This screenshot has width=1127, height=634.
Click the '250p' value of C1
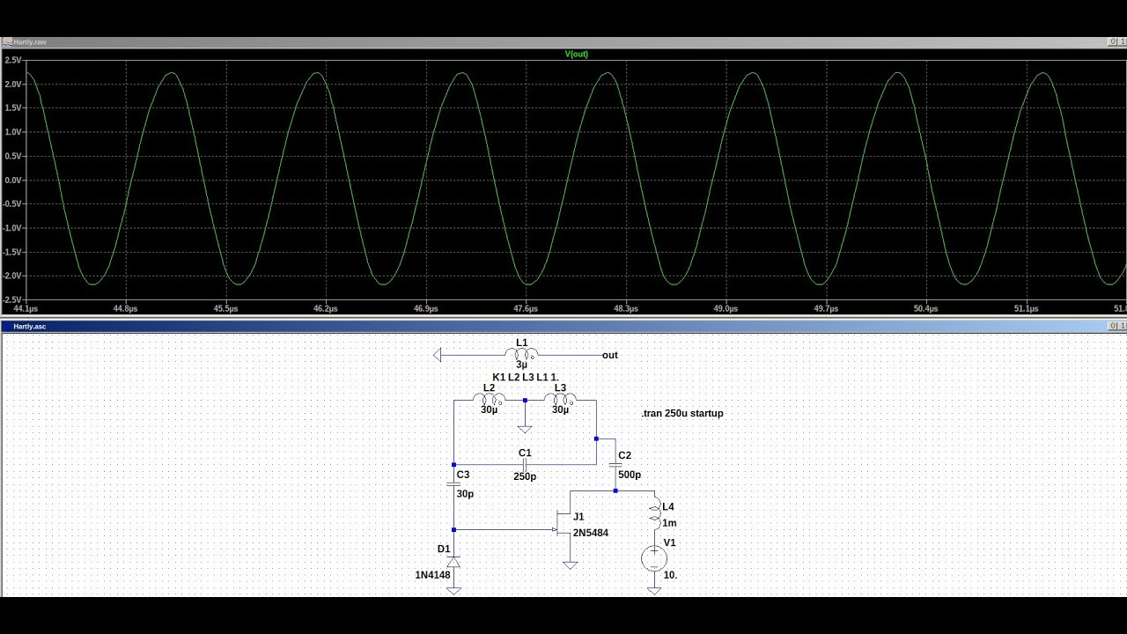click(x=525, y=476)
